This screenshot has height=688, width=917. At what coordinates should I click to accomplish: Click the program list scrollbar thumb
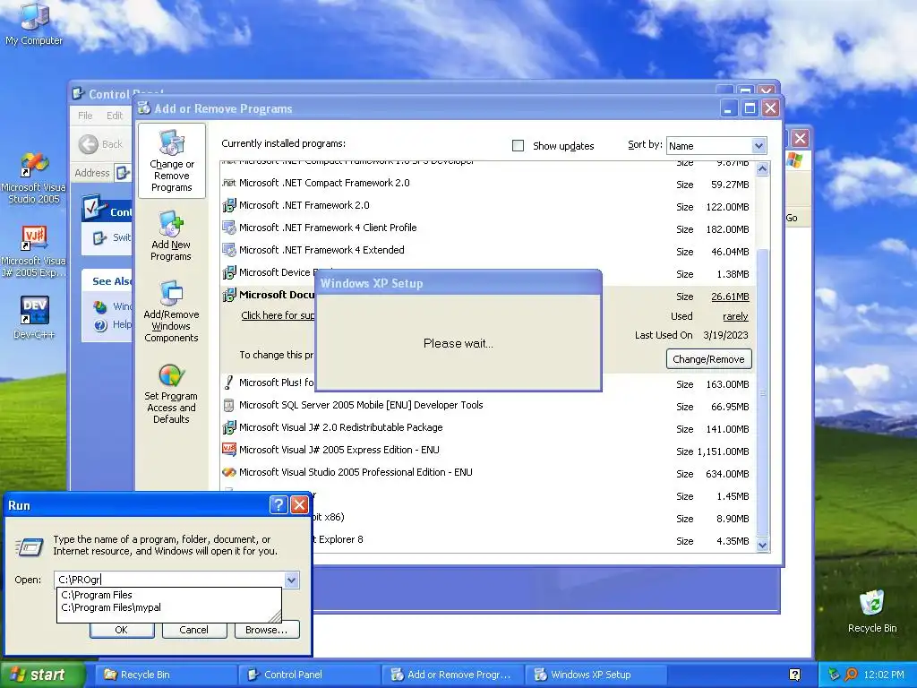pyautogui.click(x=762, y=391)
